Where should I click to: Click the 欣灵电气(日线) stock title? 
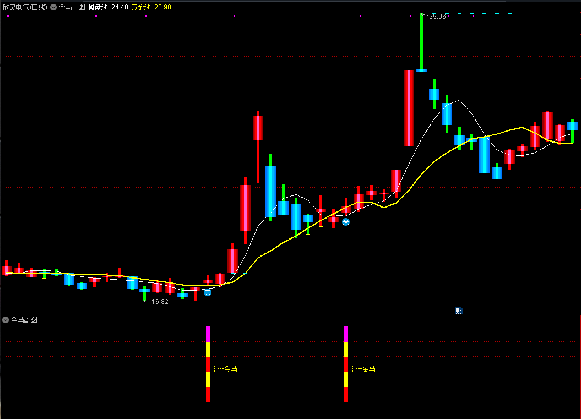click(24, 8)
